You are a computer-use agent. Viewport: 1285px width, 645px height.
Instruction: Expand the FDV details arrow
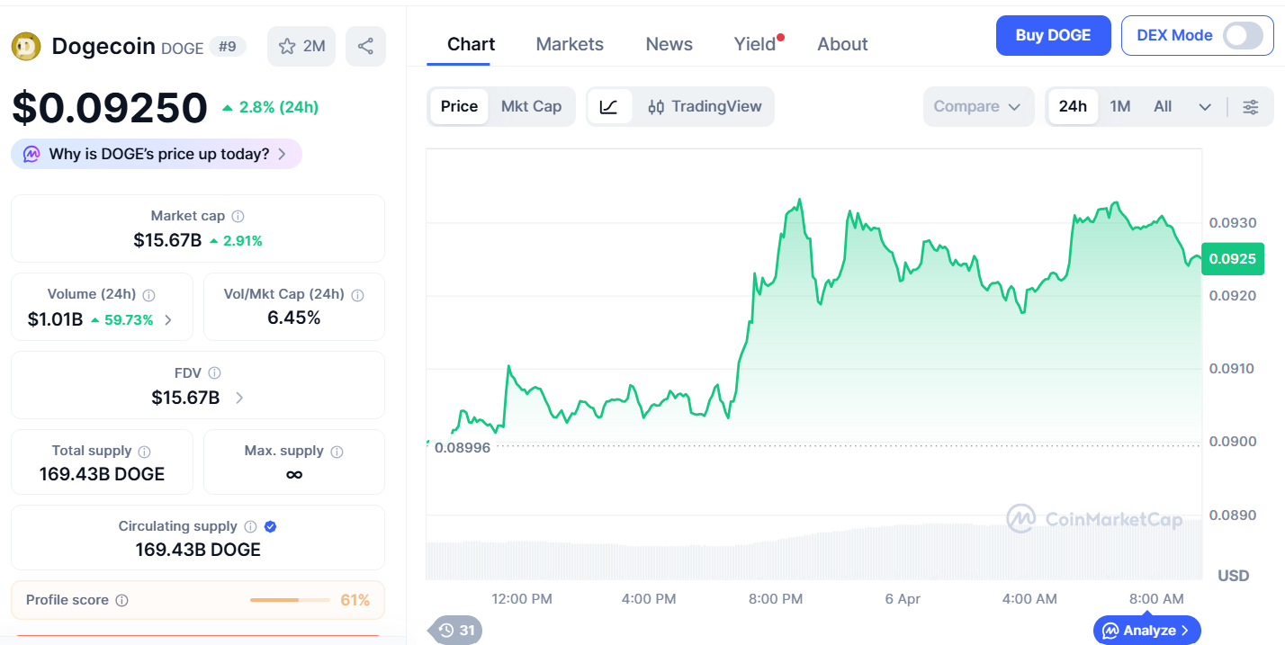coord(239,398)
